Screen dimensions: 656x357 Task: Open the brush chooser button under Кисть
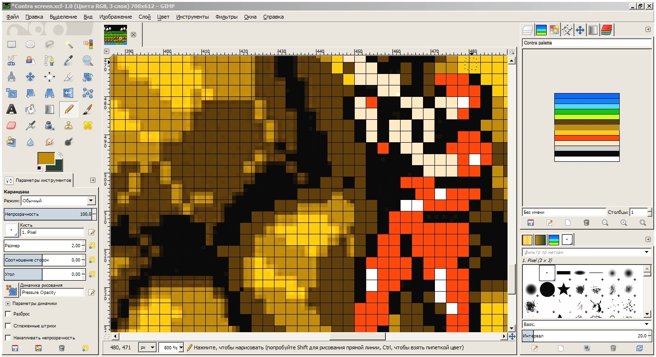point(11,231)
